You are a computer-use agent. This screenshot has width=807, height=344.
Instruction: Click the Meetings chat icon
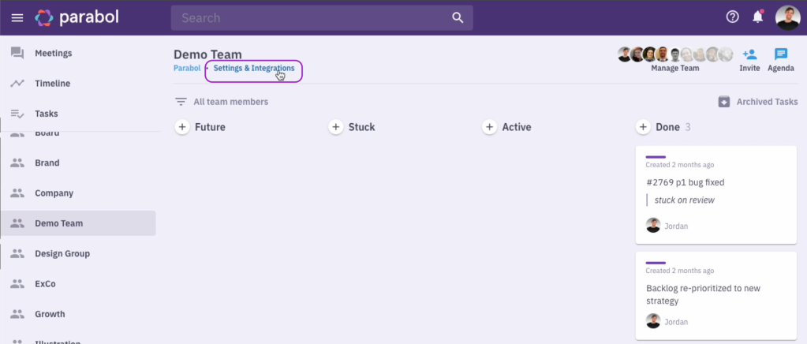coord(17,53)
